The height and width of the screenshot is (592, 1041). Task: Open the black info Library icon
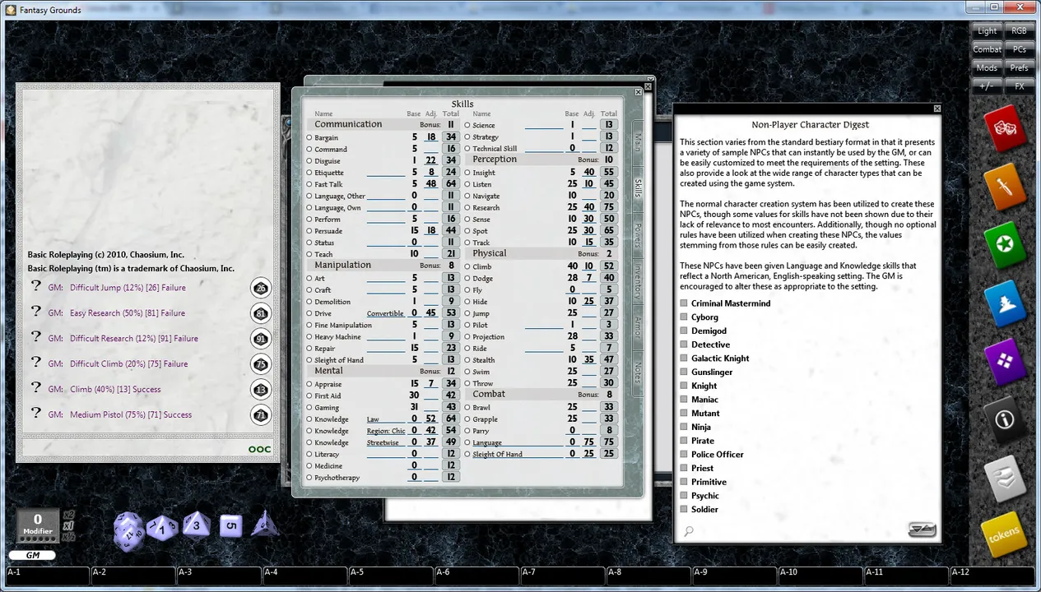(1005, 419)
